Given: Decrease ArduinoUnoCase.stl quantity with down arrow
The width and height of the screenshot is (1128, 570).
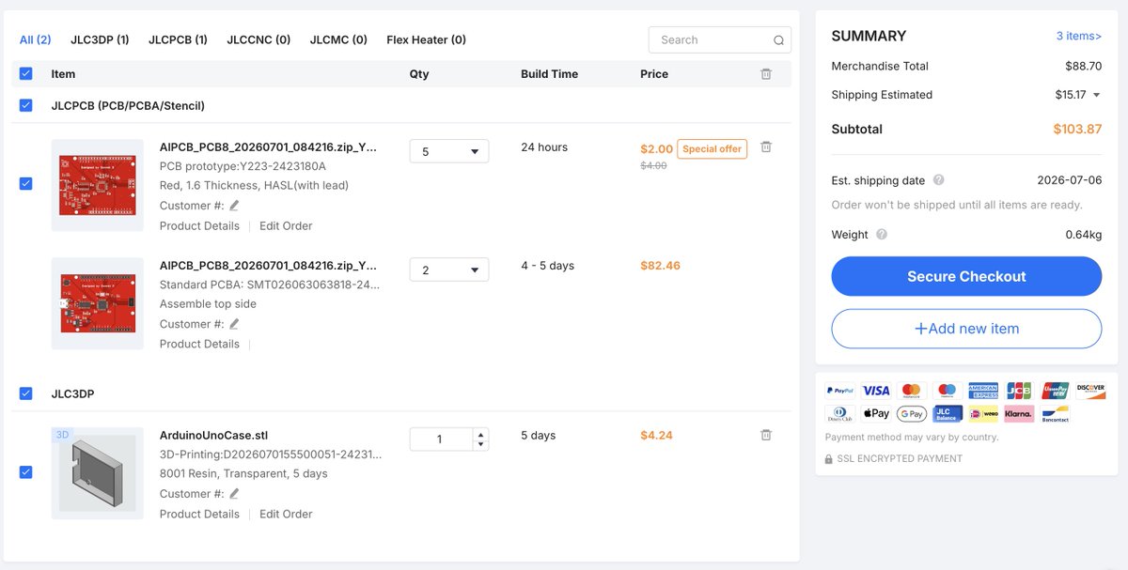Looking at the screenshot, I should (481, 444).
